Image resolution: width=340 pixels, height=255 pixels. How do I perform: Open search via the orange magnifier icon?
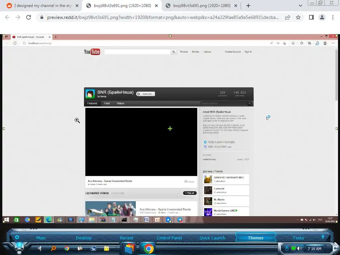click(x=53, y=248)
